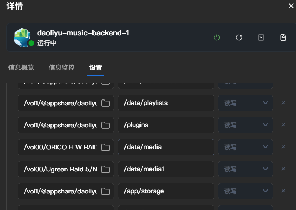Viewport: 296px width, 210px height.
Task: Browse folder for the /app/storage mount
Action: (x=106, y=191)
